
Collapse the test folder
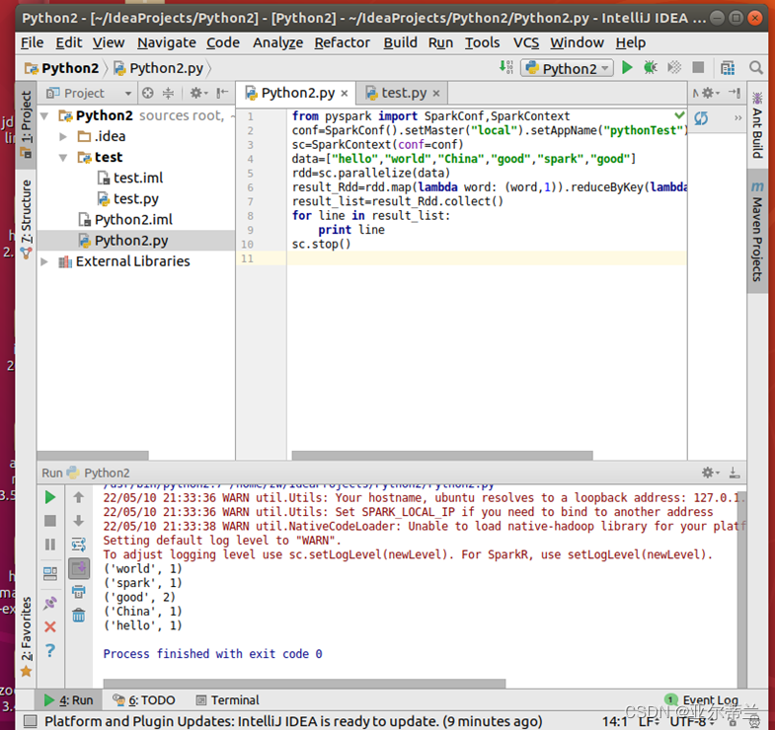pyautogui.click(x=63, y=158)
